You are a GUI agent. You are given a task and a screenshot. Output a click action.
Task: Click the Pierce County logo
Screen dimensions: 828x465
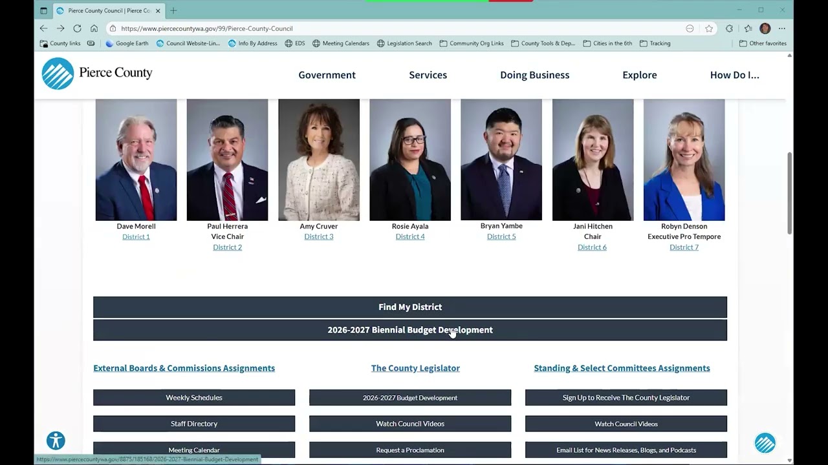point(97,73)
